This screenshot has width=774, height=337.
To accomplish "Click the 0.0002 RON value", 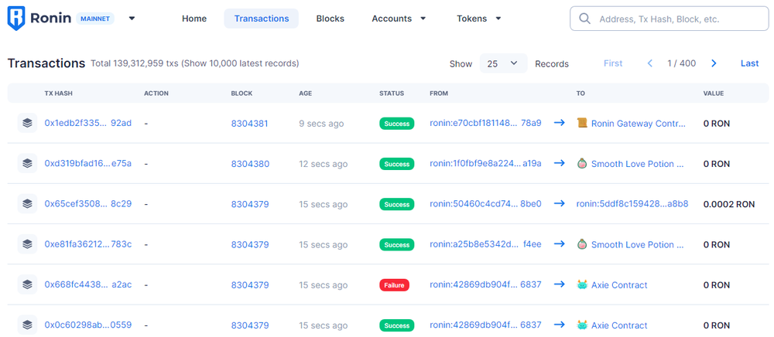I will point(729,204).
